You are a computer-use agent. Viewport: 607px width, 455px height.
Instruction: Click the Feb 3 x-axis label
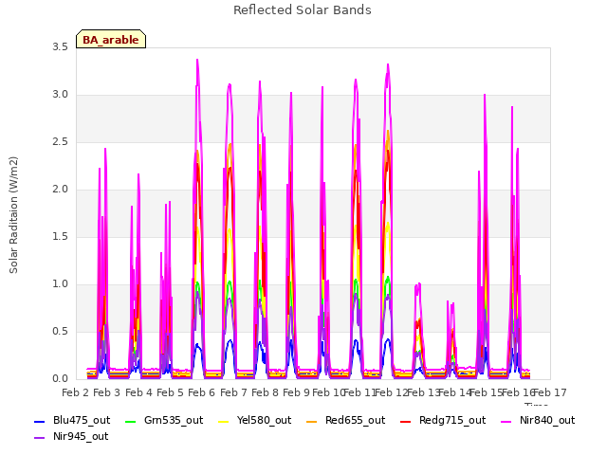[x=107, y=393]
